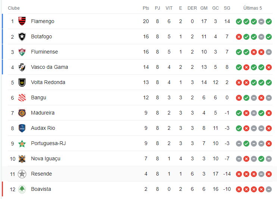Click the Pts column header
The width and height of the screenshot is (277, 199).
click(146, 8)
